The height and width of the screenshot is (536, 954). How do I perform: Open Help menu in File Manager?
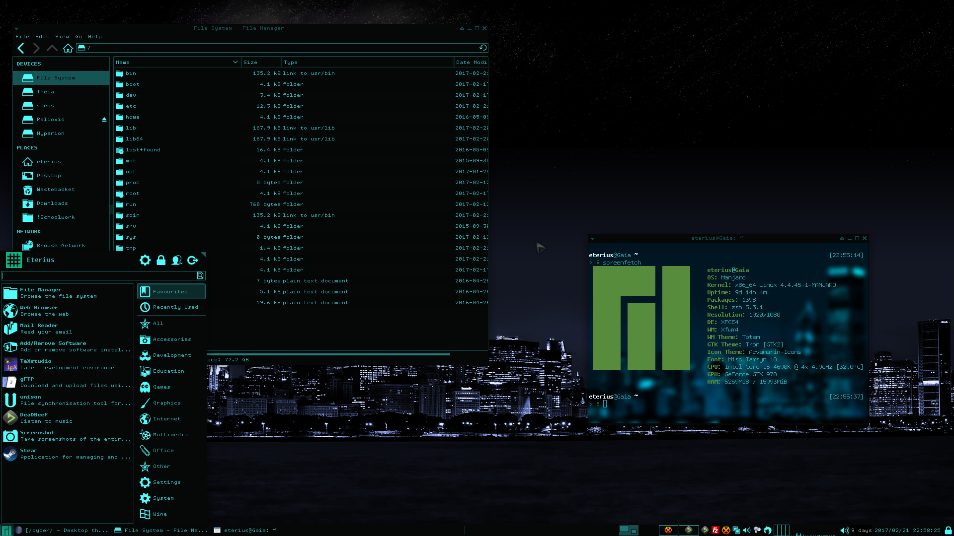pos(95,37)
